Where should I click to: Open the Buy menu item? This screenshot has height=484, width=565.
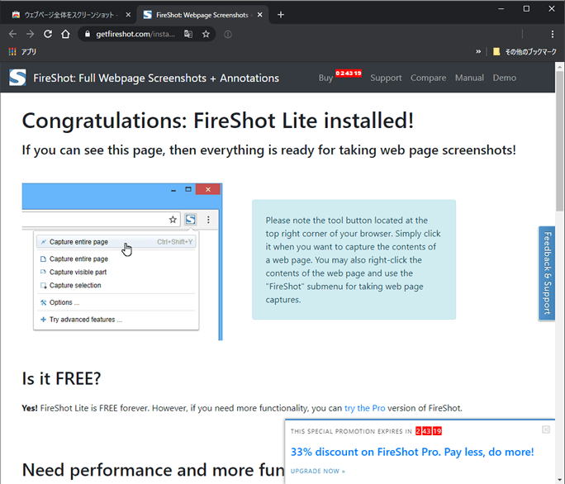(x=325, y=78)
